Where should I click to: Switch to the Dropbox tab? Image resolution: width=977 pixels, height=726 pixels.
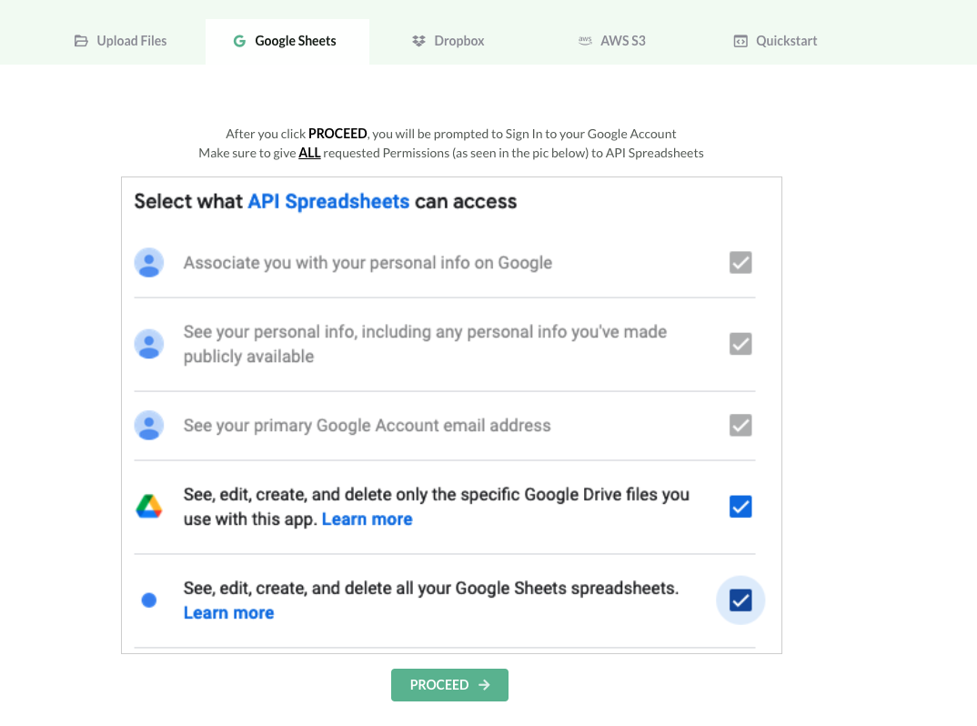(x=448, y=41)
